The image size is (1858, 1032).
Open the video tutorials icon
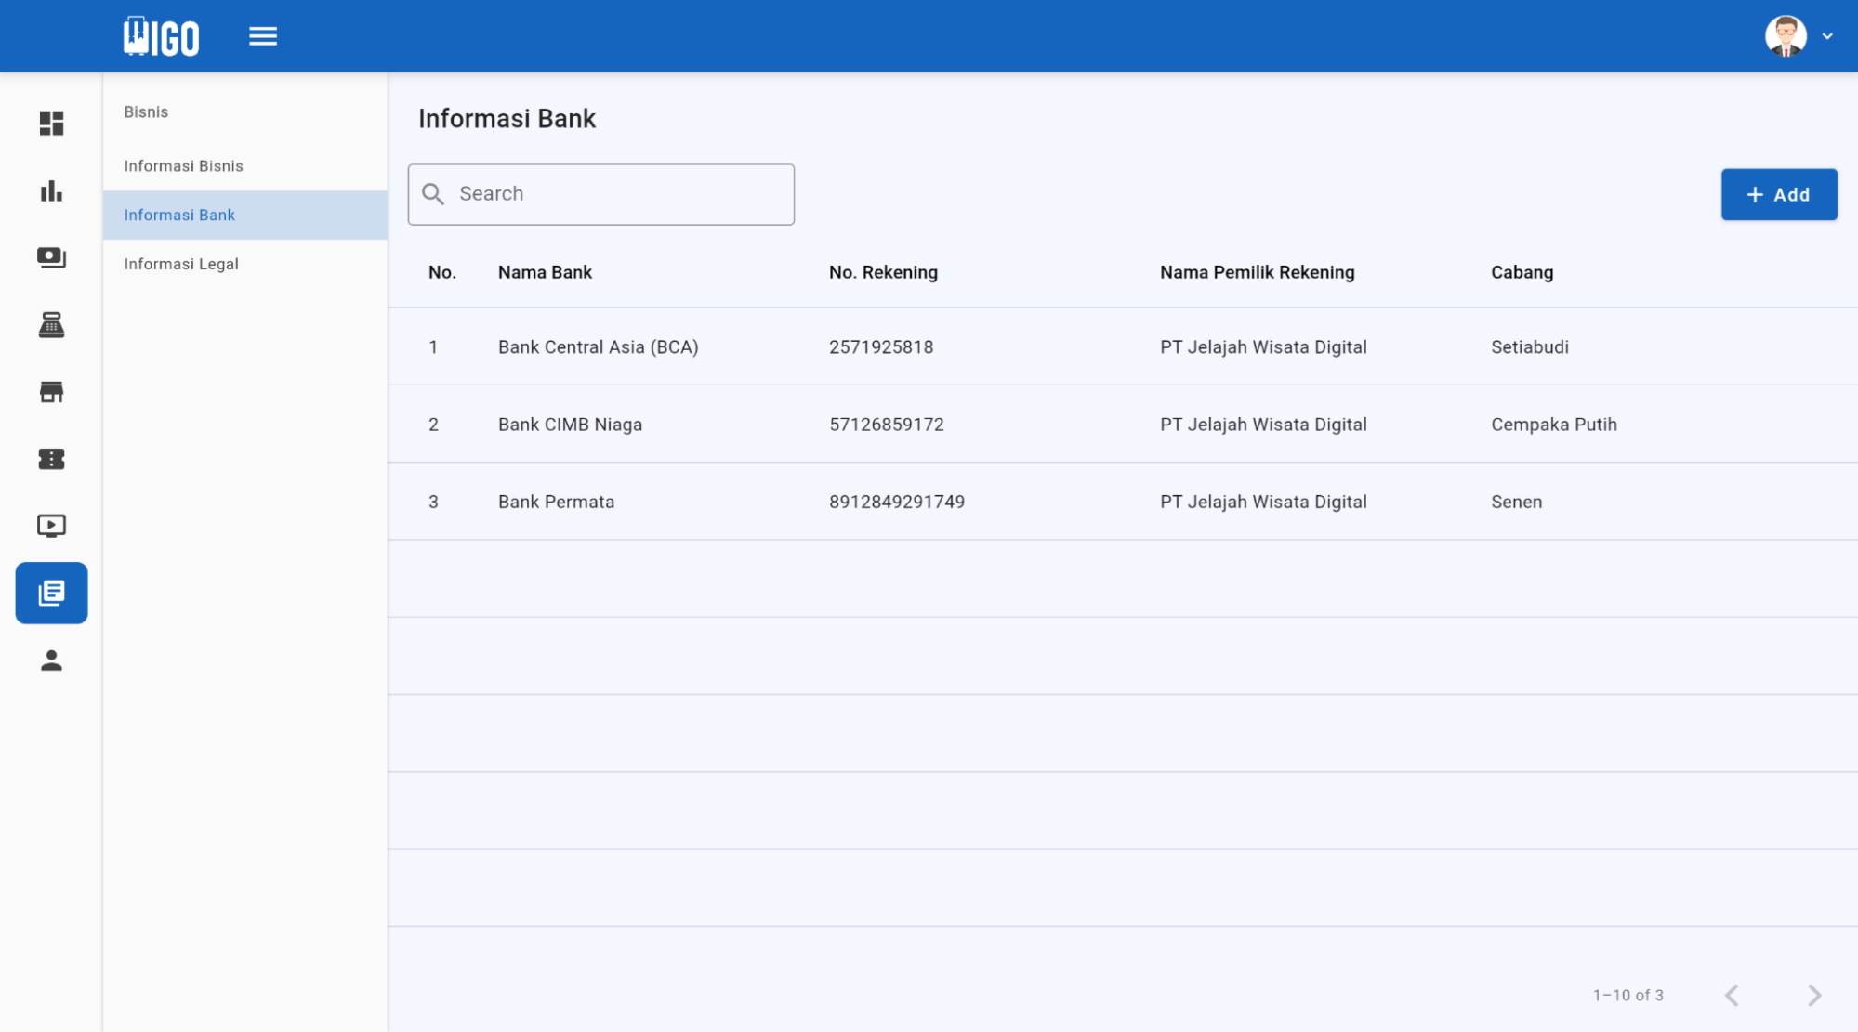[x=51, y=525]
